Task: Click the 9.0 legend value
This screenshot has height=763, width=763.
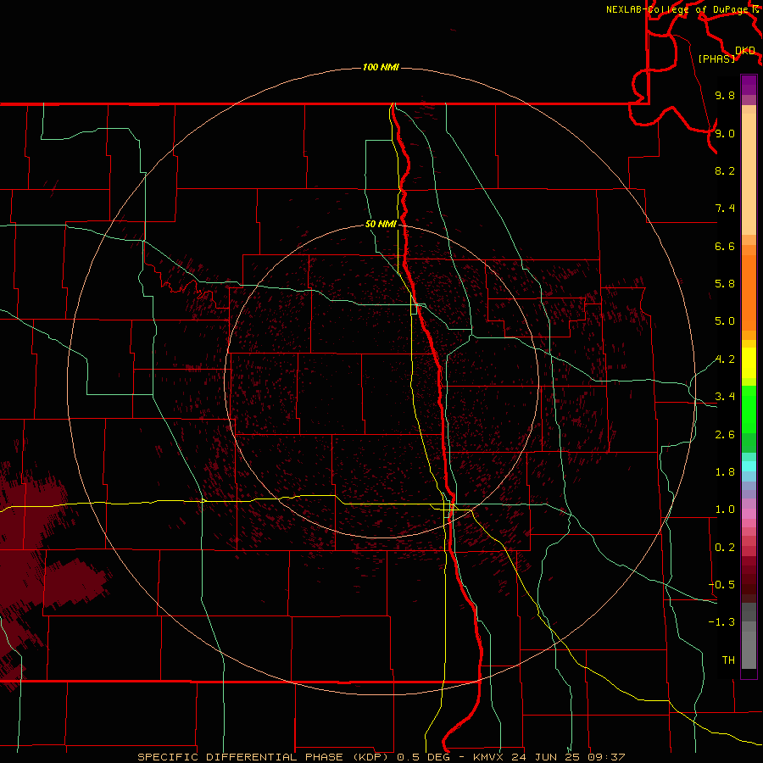Action: (725, 133)
